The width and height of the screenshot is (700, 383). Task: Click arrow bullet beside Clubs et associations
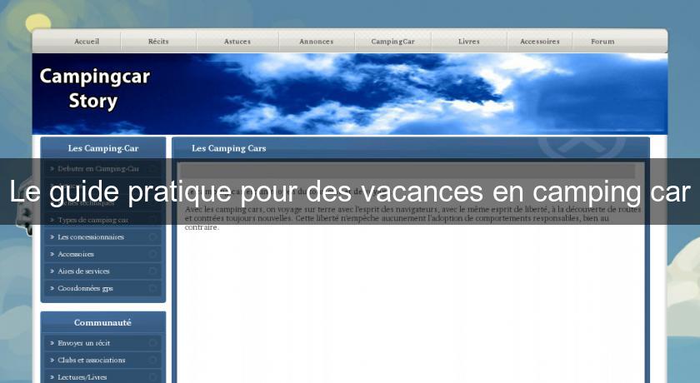(52, 360)
